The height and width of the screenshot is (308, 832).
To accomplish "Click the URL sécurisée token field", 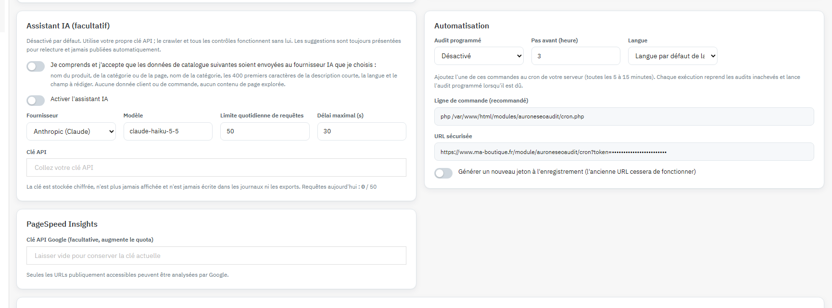I will (x=624, y=152).
